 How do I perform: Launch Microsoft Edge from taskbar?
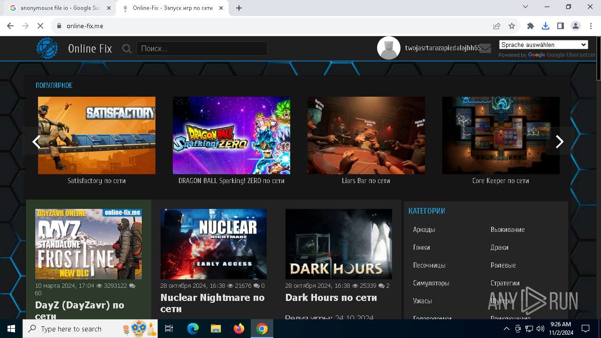coord(193,329)
